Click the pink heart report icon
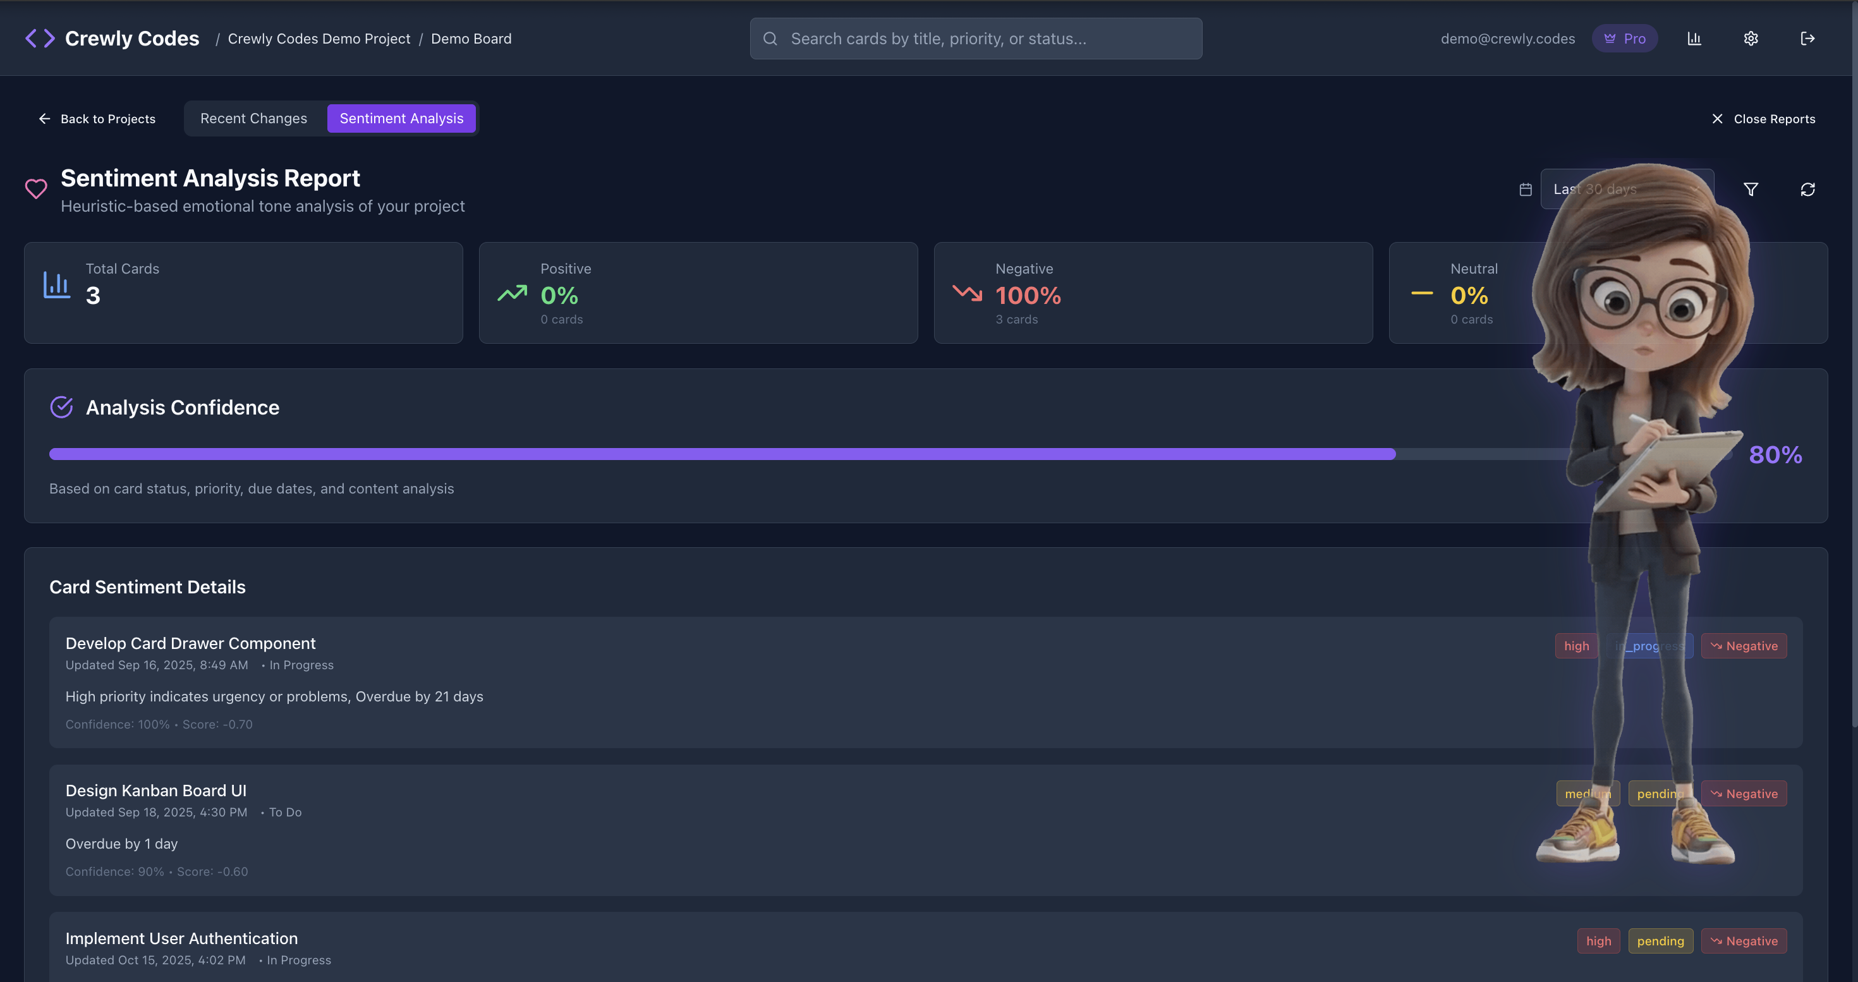The image size is (1858, 982). 36,189
